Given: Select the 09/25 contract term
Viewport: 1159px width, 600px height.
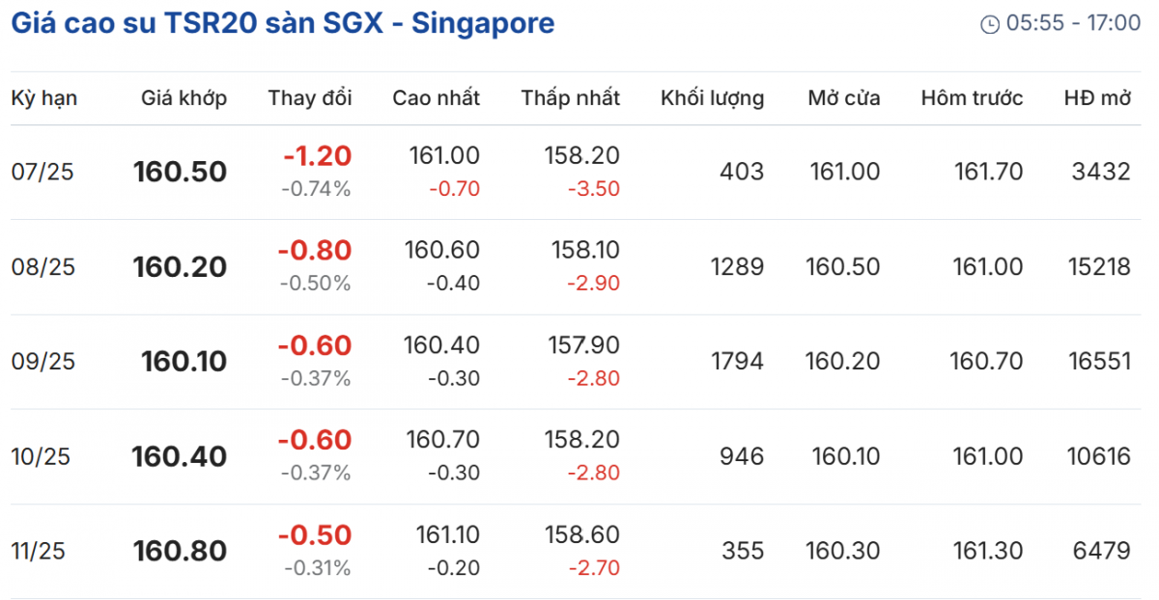Looking at the screenshot, I should [42, 361].
